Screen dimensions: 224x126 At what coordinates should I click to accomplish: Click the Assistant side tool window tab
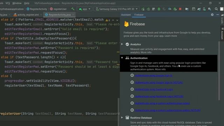click(x=222, y=34)
